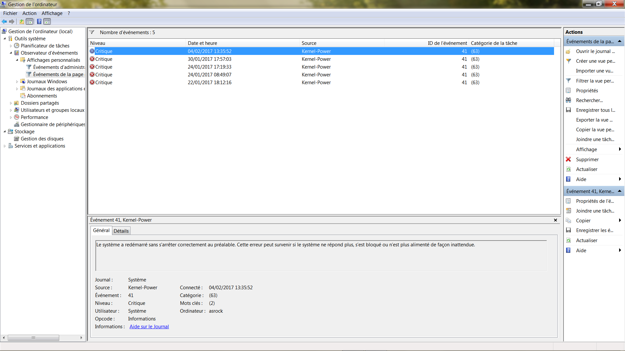Screen dimensions: 625x351
Task: Click the blue help question mark toolbar icon
Action: (x=39, y=22)
